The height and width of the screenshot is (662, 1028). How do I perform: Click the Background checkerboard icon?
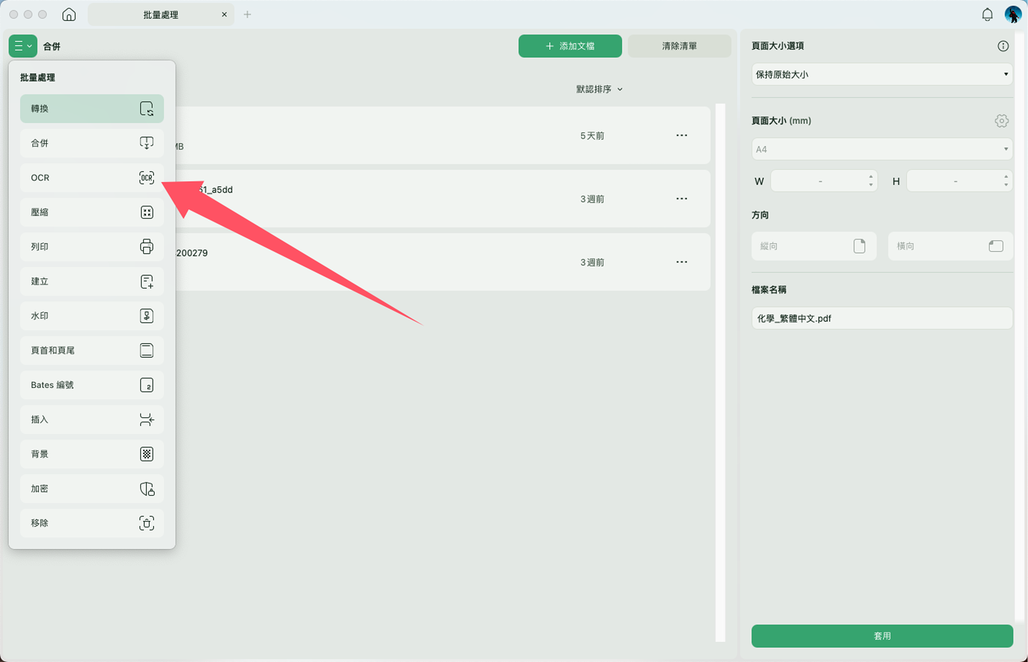[147, 454]
